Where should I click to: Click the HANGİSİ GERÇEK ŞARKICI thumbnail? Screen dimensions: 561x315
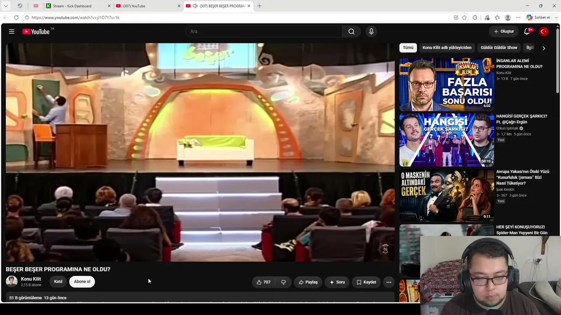click(447, 140)
